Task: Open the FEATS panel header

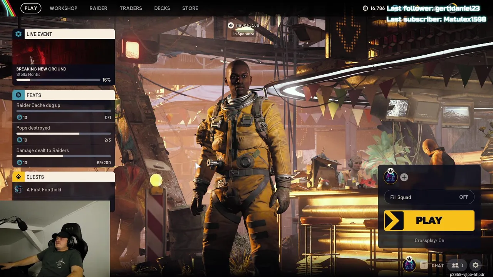Action: tap(64, 95)
